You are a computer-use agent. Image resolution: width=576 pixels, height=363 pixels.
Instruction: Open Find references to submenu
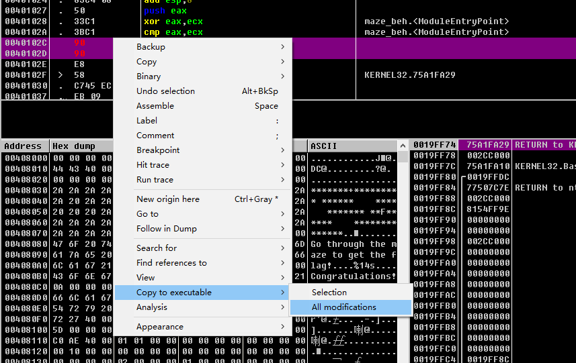171,263
